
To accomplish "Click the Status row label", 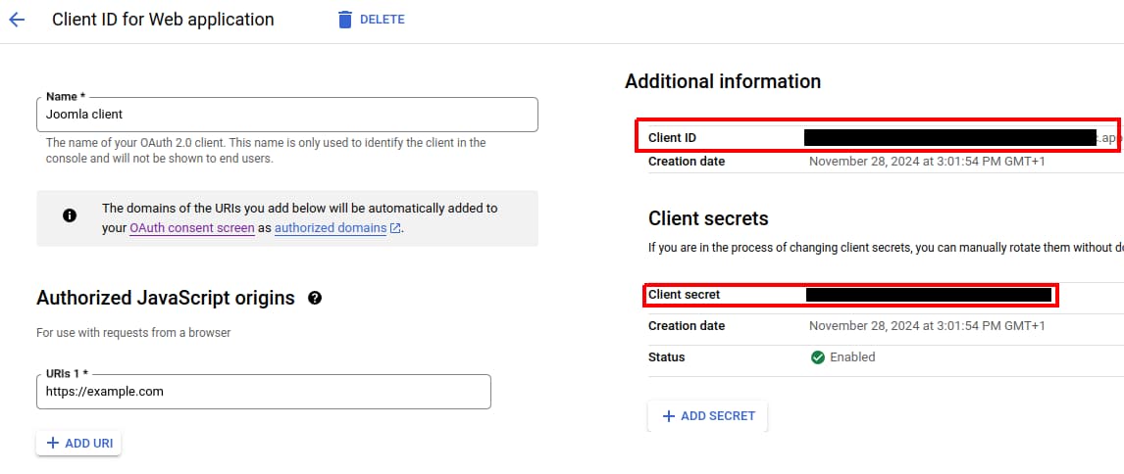I will (667, 357).
